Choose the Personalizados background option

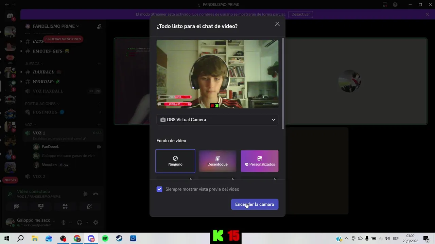point(260,161)
